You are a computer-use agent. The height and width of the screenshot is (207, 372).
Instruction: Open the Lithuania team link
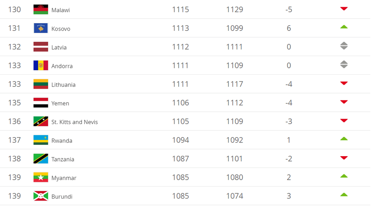63,85
